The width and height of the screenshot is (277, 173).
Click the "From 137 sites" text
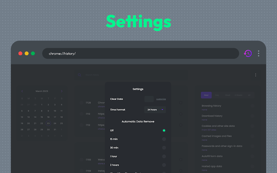click(x=209, y=130)
